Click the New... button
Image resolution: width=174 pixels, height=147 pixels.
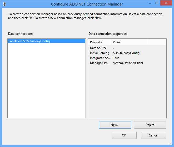[115, 125]
